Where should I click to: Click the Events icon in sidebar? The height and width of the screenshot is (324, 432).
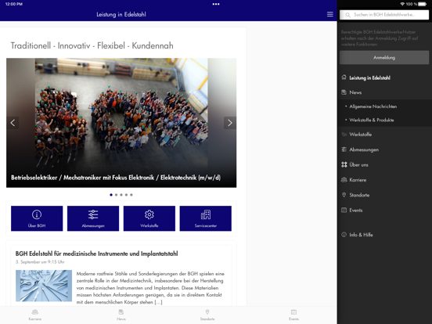pos(344,210)
